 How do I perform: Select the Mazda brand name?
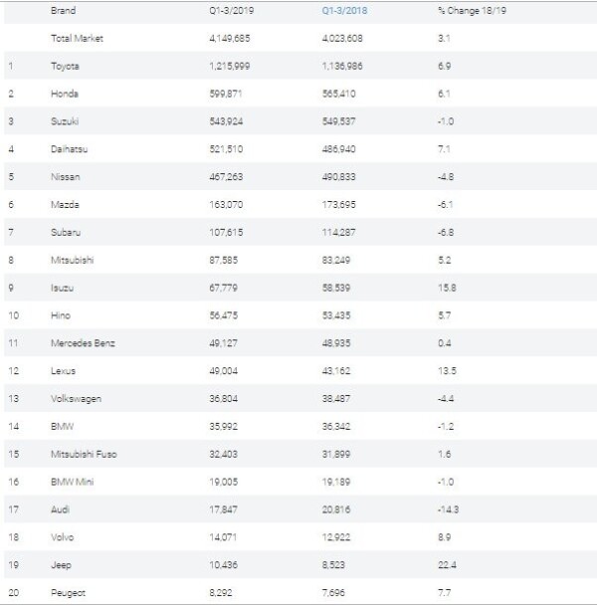65,204
